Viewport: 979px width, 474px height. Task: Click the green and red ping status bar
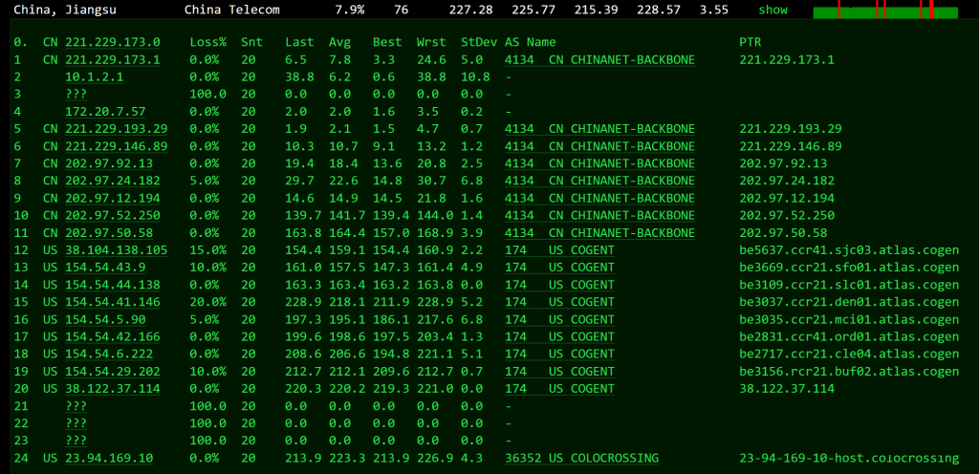(885, 10)
